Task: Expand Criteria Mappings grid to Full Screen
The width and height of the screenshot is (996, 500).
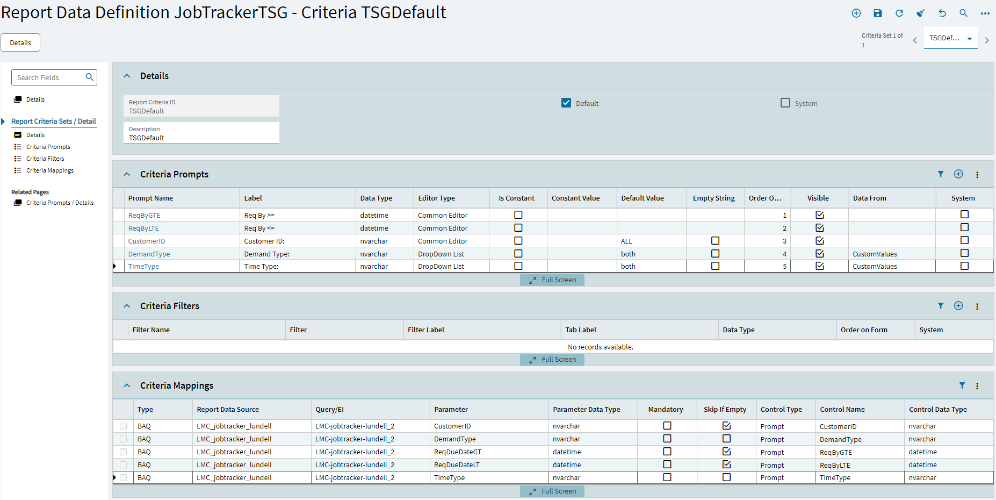Action: pos(552,491)
